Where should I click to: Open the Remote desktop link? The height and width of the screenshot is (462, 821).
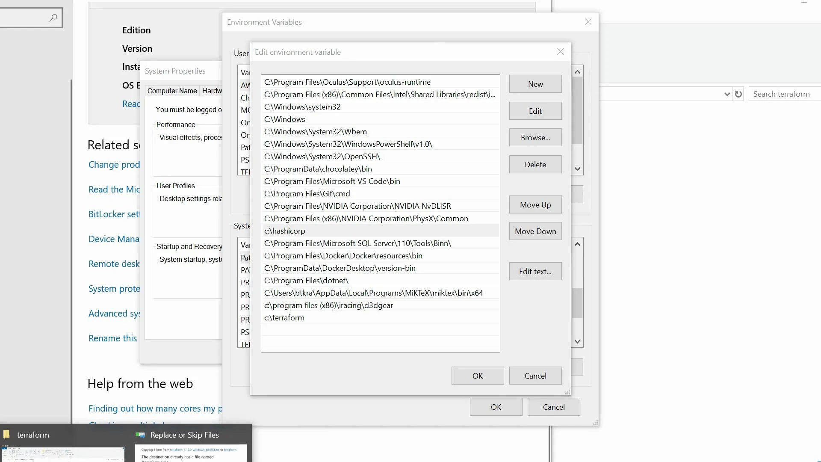click(114, 264)
